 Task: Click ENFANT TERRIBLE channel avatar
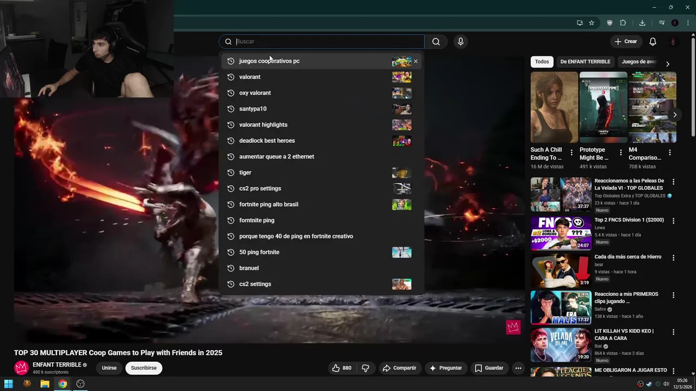(x=21, y=368)
